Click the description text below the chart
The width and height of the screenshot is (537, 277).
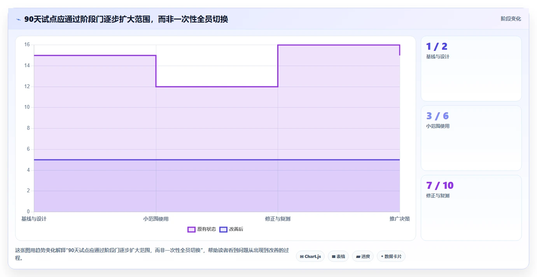point(152,254)
